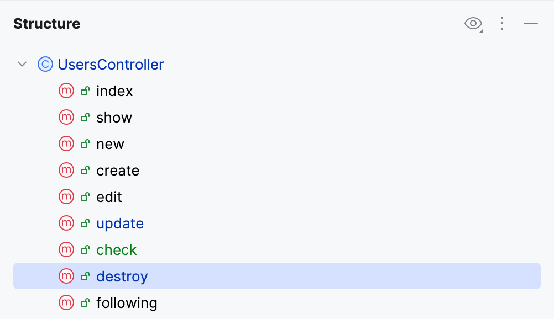Click the public lock icon next to edit
The height and width of the screenshot is (319, 554).
click(x=84, y=196)
